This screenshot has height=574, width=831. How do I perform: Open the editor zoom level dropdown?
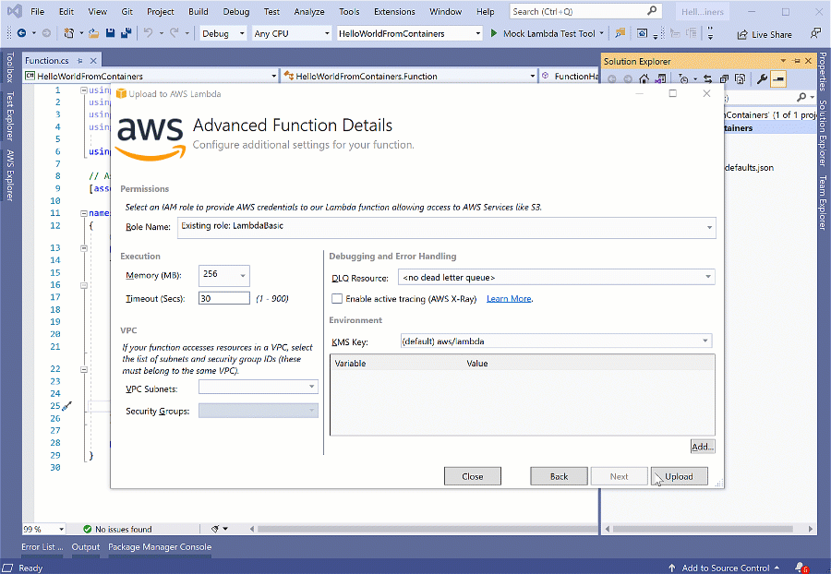click(62, 529)
